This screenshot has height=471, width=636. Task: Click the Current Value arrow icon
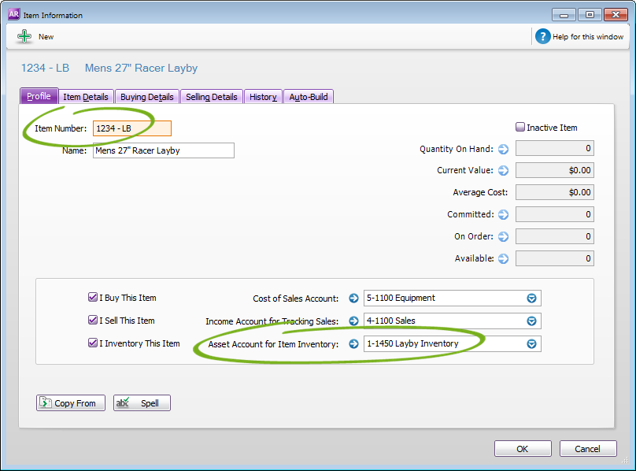point(503,170)
